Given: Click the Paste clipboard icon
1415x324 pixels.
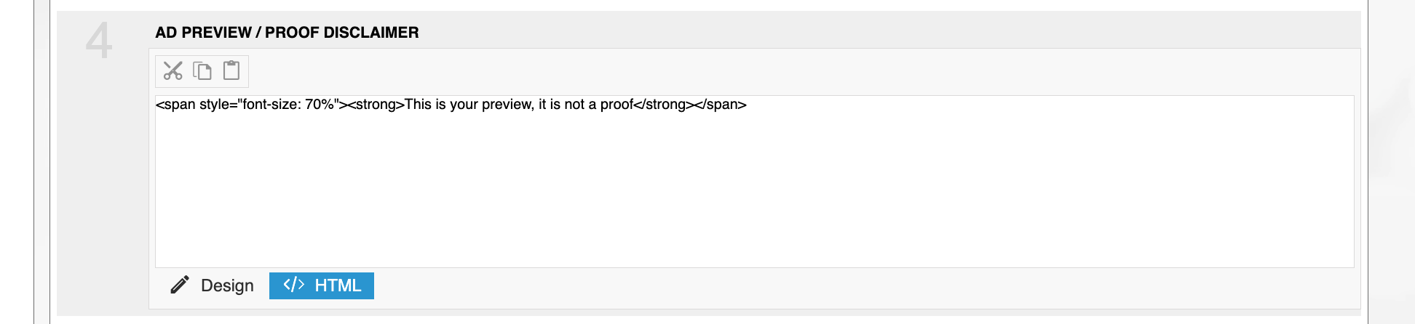Looking at the screenshot, I should (x=231, y=70).
